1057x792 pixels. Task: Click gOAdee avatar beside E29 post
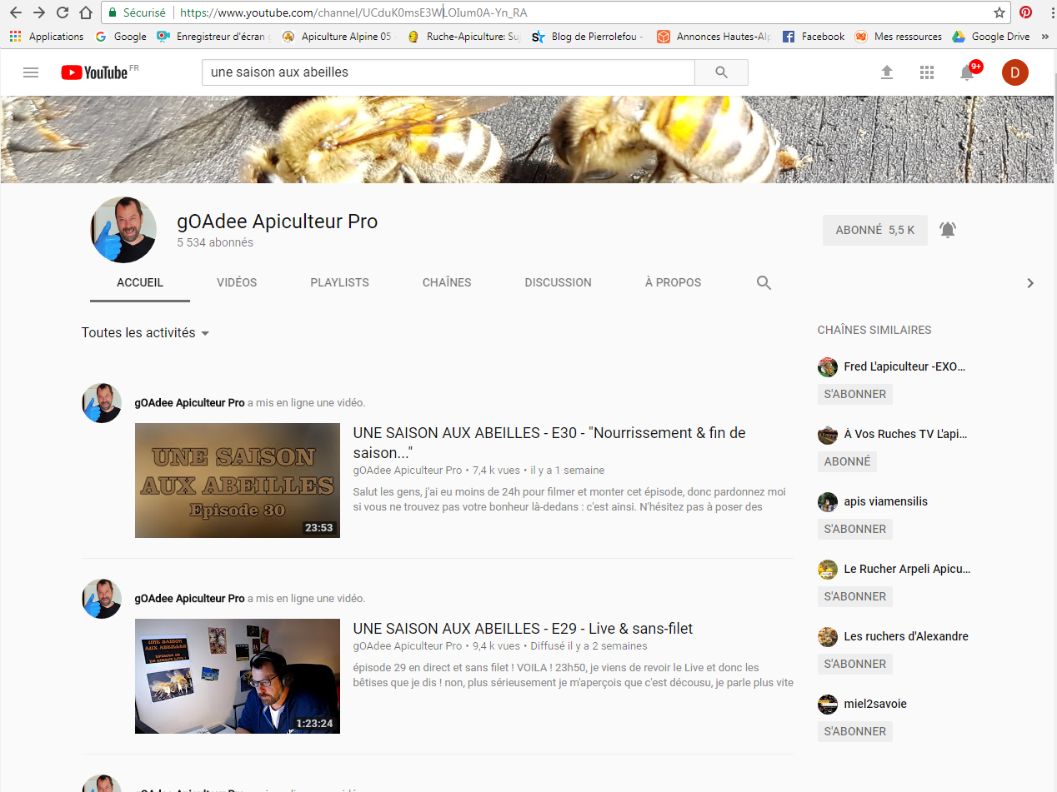coord(102,599)
